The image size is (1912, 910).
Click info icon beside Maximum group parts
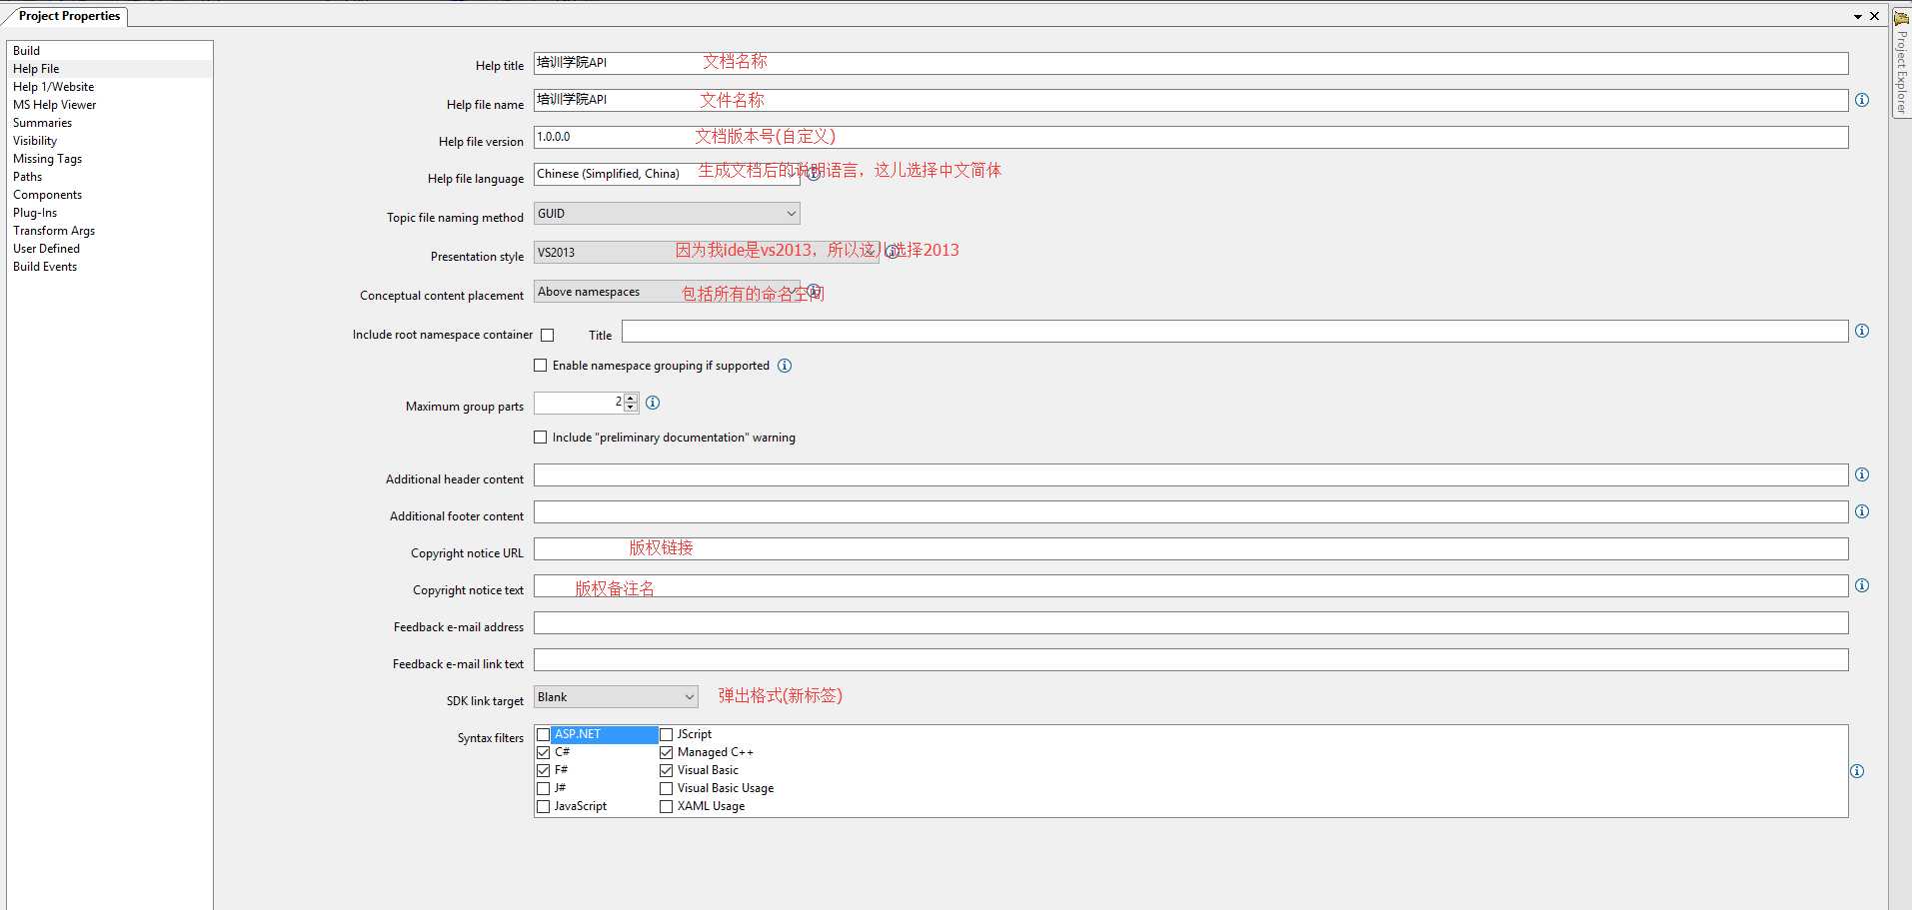(653, 403)
